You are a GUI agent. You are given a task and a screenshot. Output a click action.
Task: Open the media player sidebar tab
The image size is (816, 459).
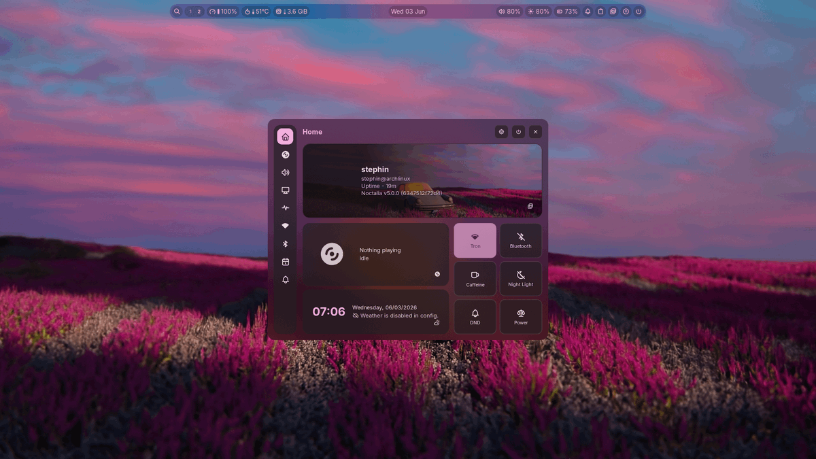286,154
